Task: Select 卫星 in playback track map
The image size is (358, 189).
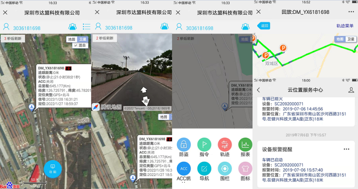Action: (x=351, y=39)
